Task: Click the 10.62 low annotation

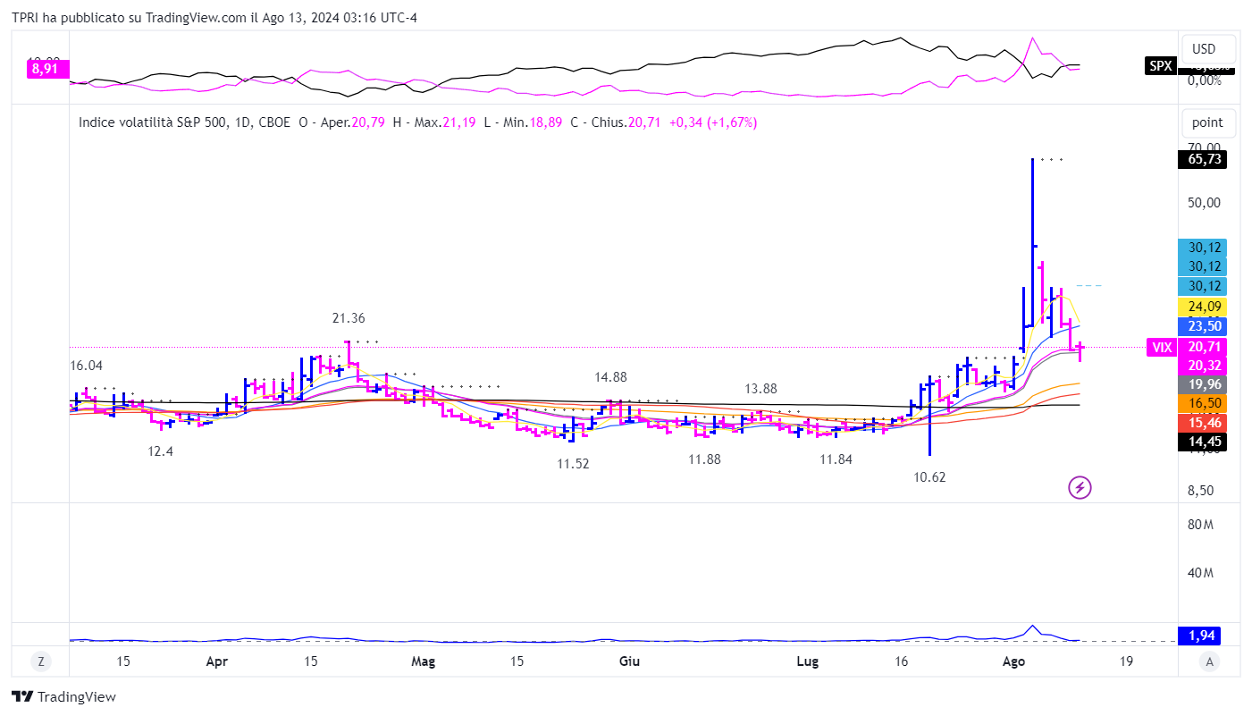Action: tap(929, 477)
